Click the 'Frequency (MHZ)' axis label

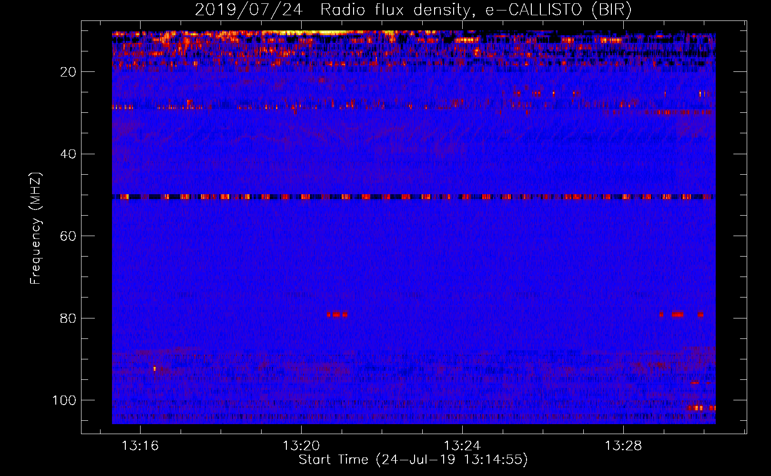point(36,228)
